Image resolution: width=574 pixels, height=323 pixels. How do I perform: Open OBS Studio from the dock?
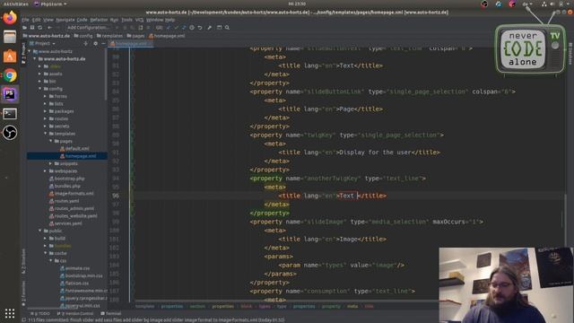[10, 133]
